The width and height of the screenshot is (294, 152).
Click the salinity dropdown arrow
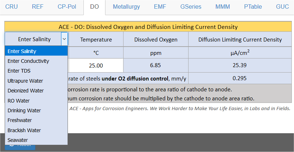coord(64,39)
